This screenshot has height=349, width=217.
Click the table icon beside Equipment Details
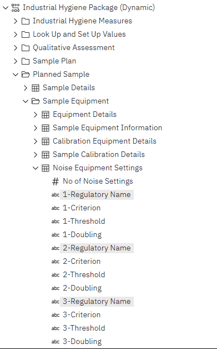[x=46, y=115]
